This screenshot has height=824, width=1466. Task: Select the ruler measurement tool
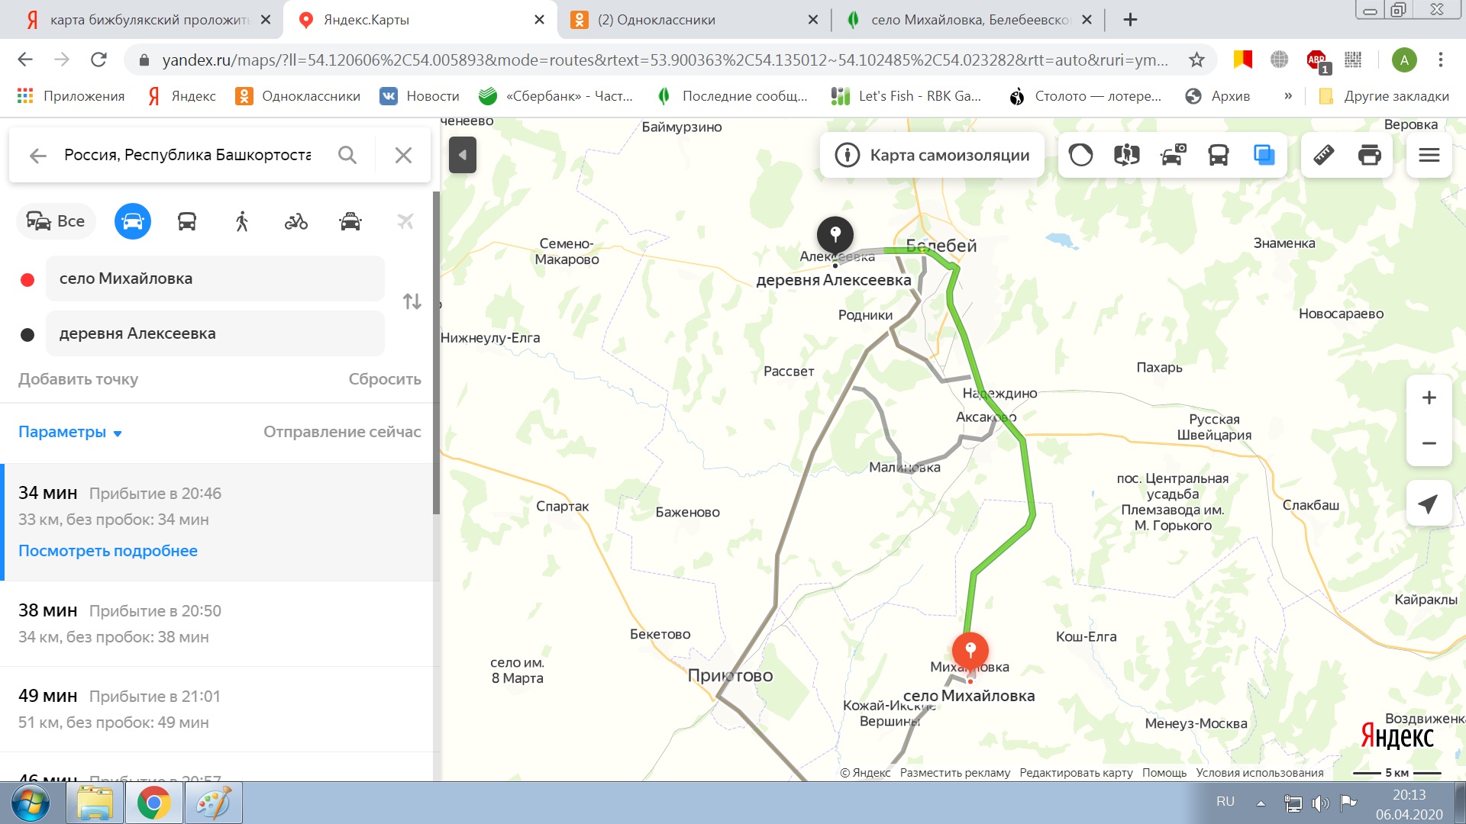(1323, 155)
